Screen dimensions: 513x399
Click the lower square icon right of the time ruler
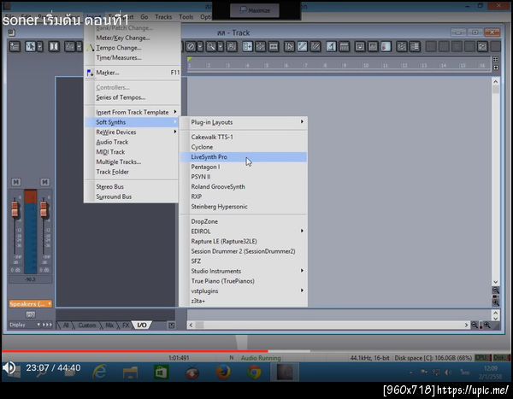(x=496, y=67)
